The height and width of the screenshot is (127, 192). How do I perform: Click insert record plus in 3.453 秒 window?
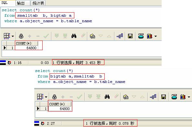point(29,36)
